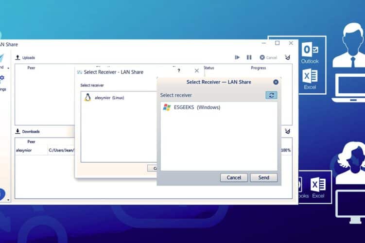Refresh the receiver list in front dialog

tap(271, 95)
